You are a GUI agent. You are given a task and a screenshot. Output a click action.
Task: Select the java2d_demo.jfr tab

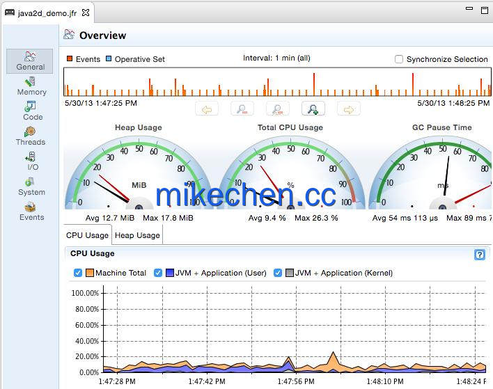(x=47, y=13)
